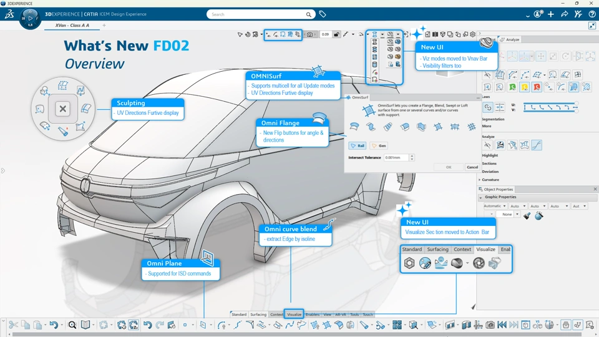This screenshot has width=599, height=337.
Task: Open the Paste options dropdown arrow
Action: pos(45,325)
